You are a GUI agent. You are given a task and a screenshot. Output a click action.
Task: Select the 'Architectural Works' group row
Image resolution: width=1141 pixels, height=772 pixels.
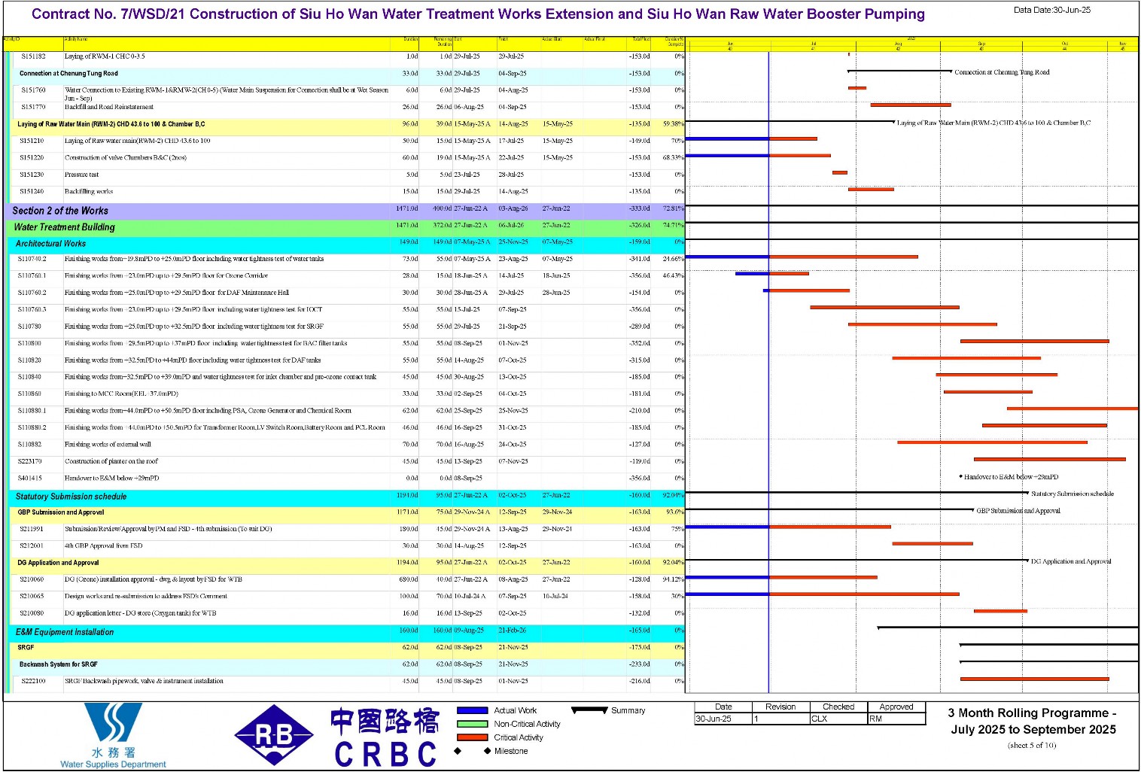[348, 243]
